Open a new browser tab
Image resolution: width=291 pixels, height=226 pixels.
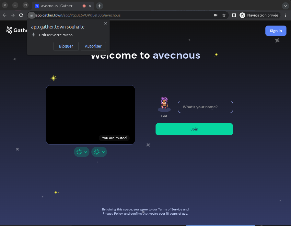99,6
